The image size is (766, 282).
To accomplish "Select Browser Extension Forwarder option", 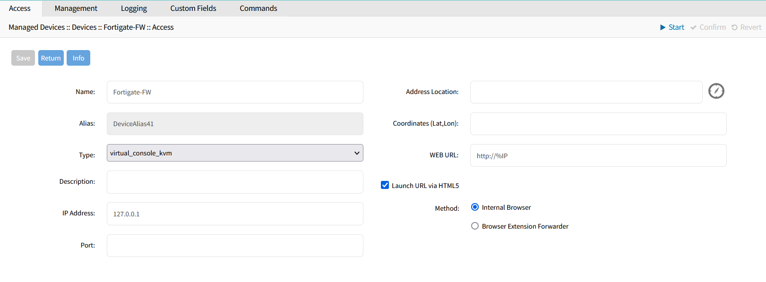I will pos(475,226).
